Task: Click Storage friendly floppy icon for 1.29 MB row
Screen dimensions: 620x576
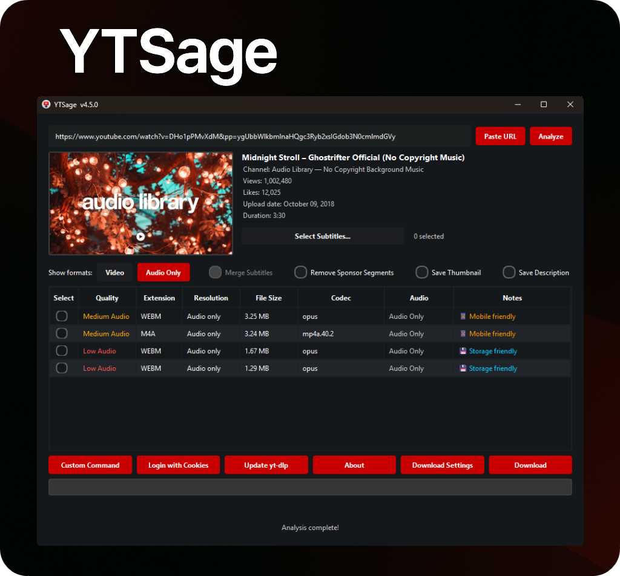Action: click(x=463, y=368)
